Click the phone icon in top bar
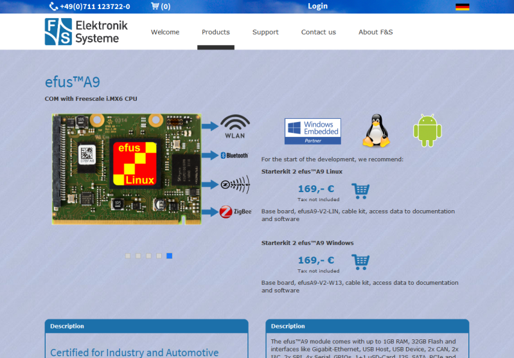This screenshot has width=514, height=358. [x=53, y=6]
